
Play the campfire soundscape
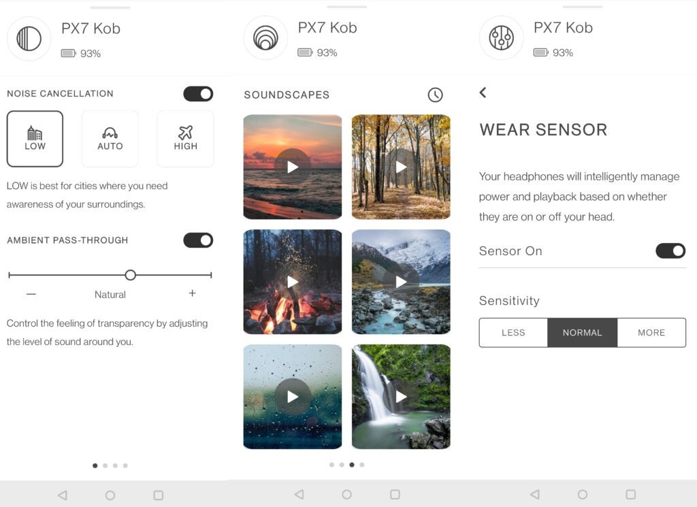(293, 282)
